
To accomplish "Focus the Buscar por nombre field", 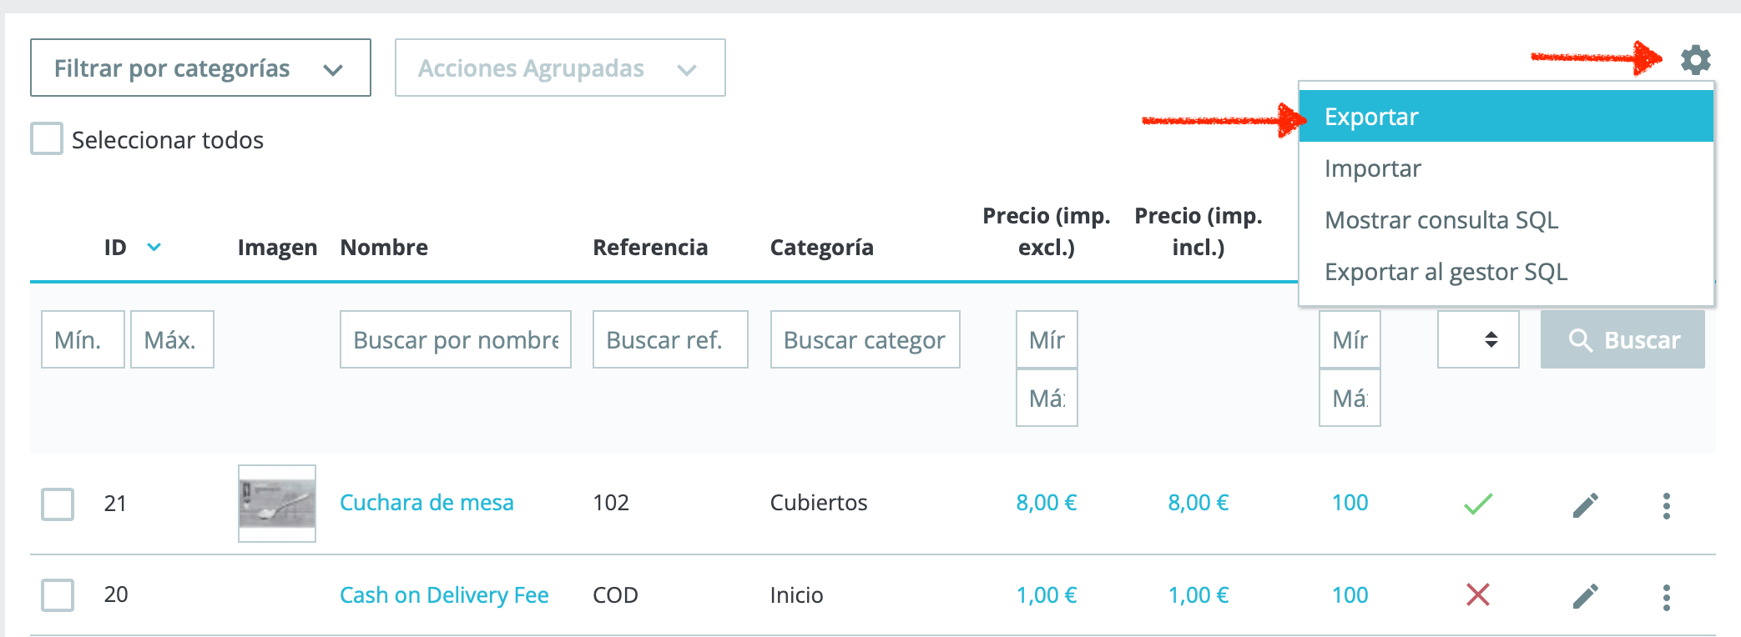I will click(456, 339).
